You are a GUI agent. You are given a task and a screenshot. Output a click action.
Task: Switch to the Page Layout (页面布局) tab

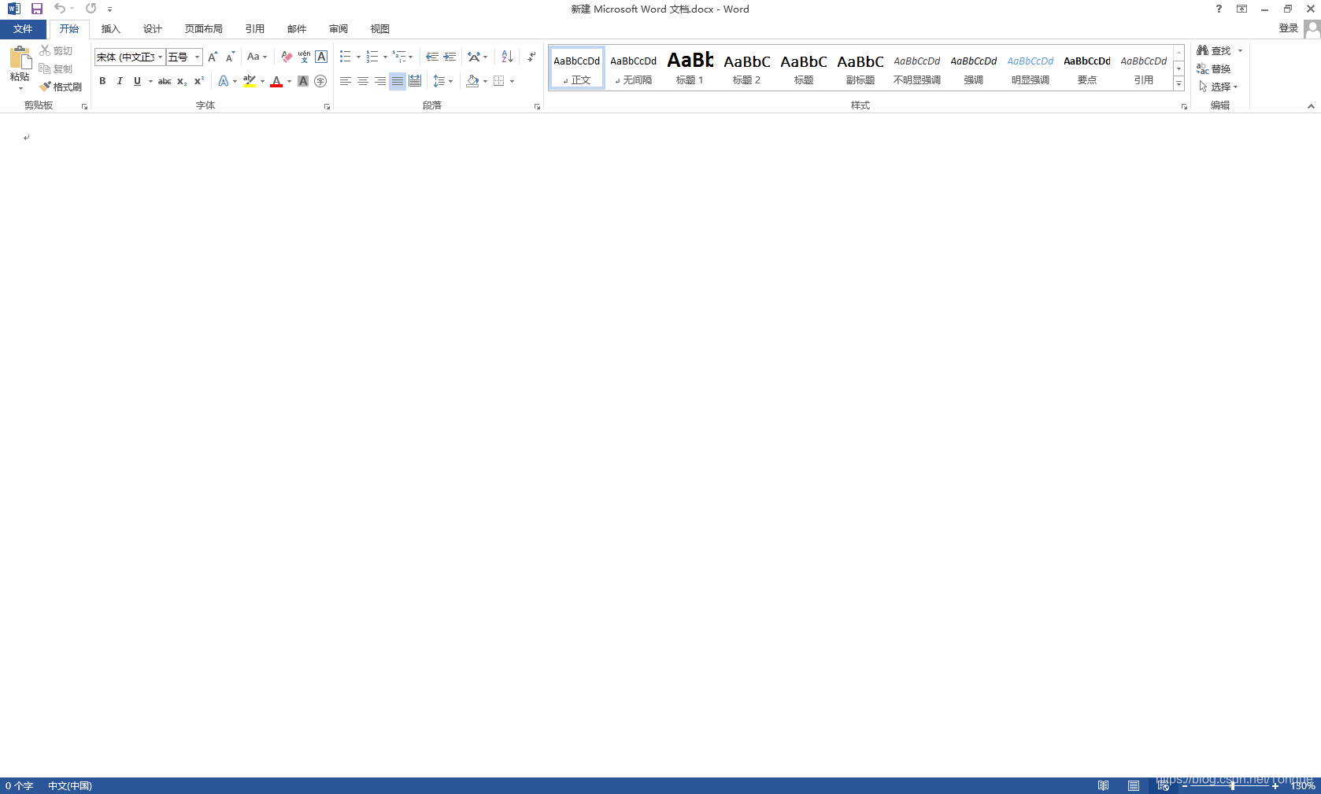pyautogui.click(x=204, y=29)
